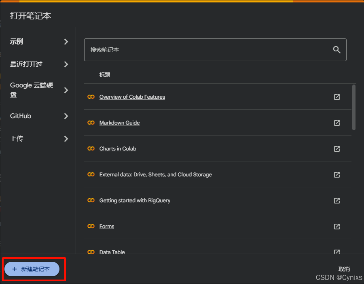Click the search magnifier icon

[x=336, y=50]
